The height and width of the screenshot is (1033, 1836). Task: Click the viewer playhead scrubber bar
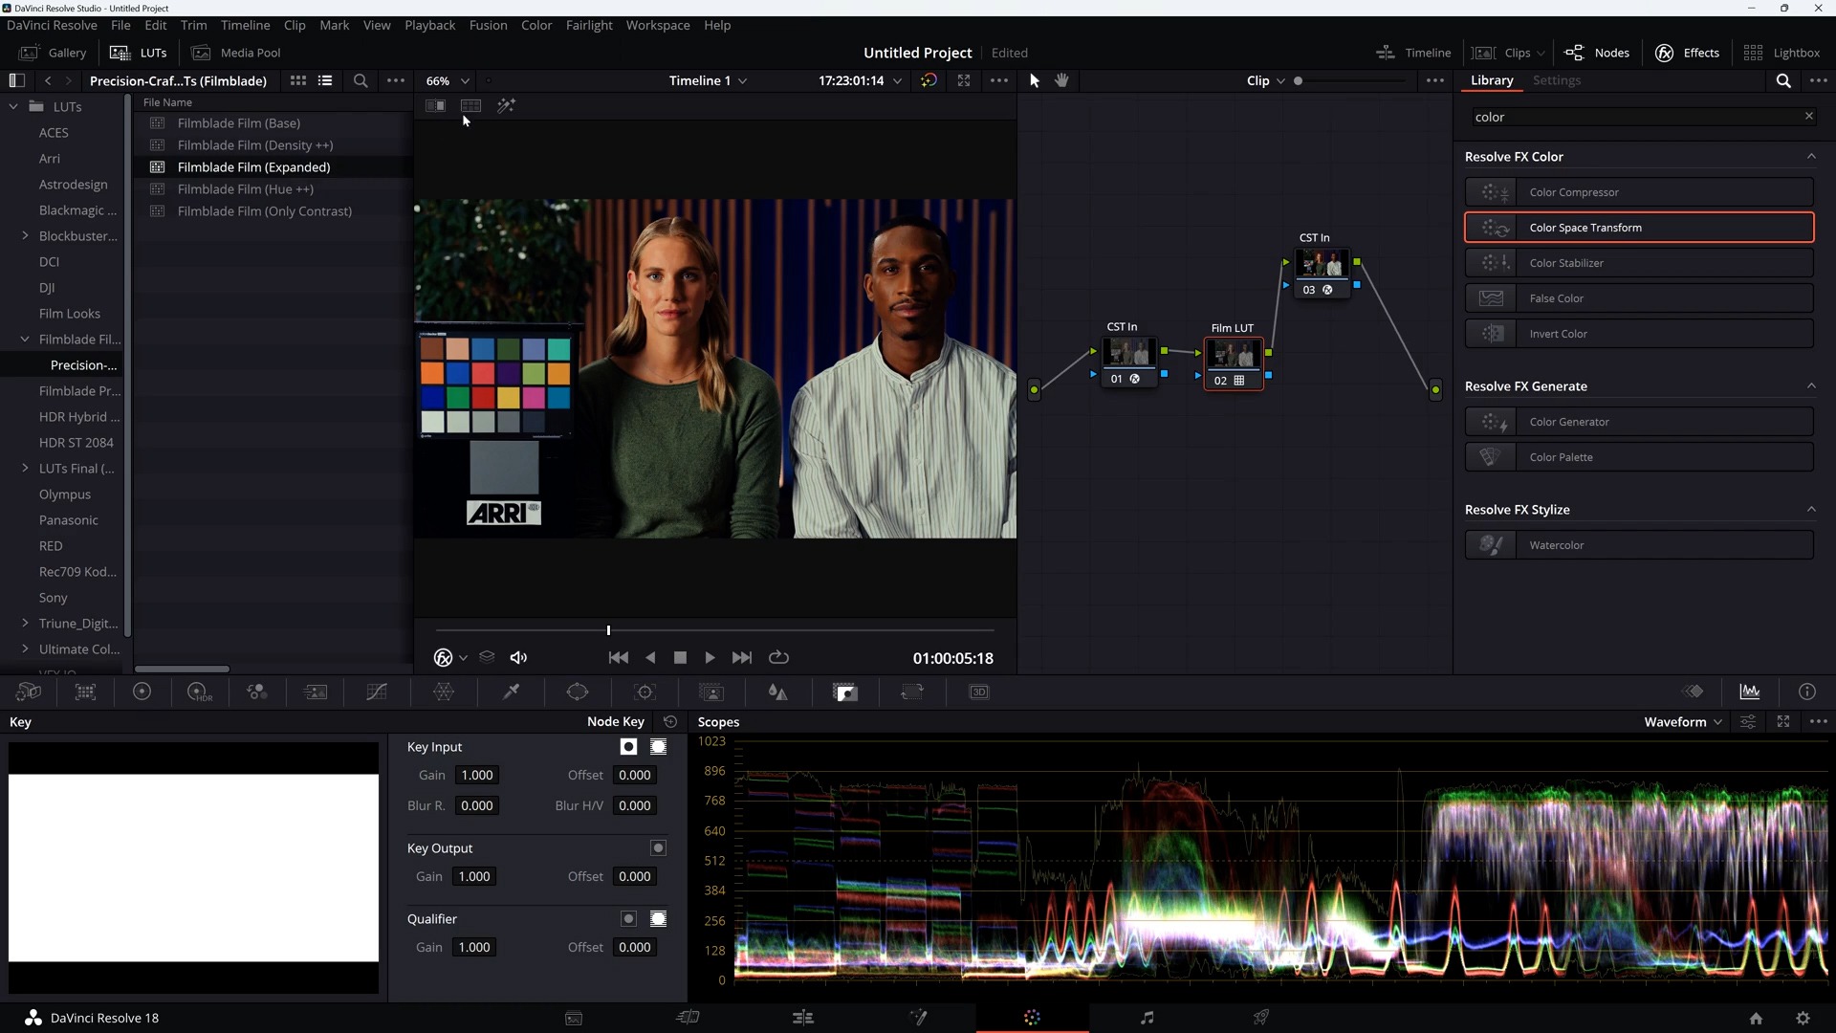pyautogui.click(x=714, y=630)
